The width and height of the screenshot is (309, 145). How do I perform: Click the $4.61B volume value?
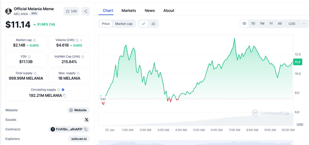(63, 45)
